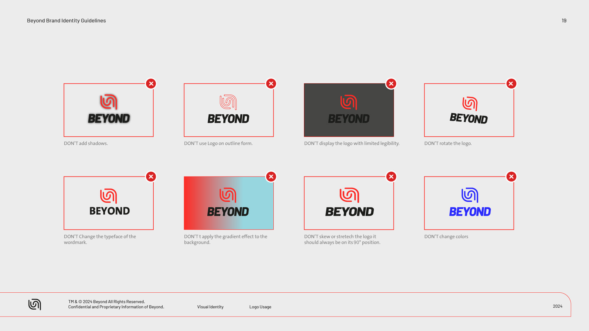
Task: Select the Visual Identity footer label
Action: coord(210,307)
